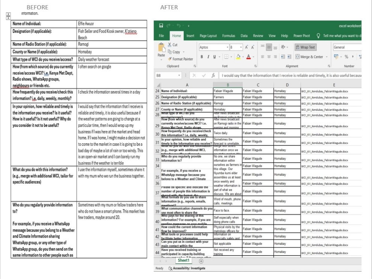This screenshot has height=279, width=372.
Task: Expand the Borders dropdown arrow
Action: click(231, 57)
